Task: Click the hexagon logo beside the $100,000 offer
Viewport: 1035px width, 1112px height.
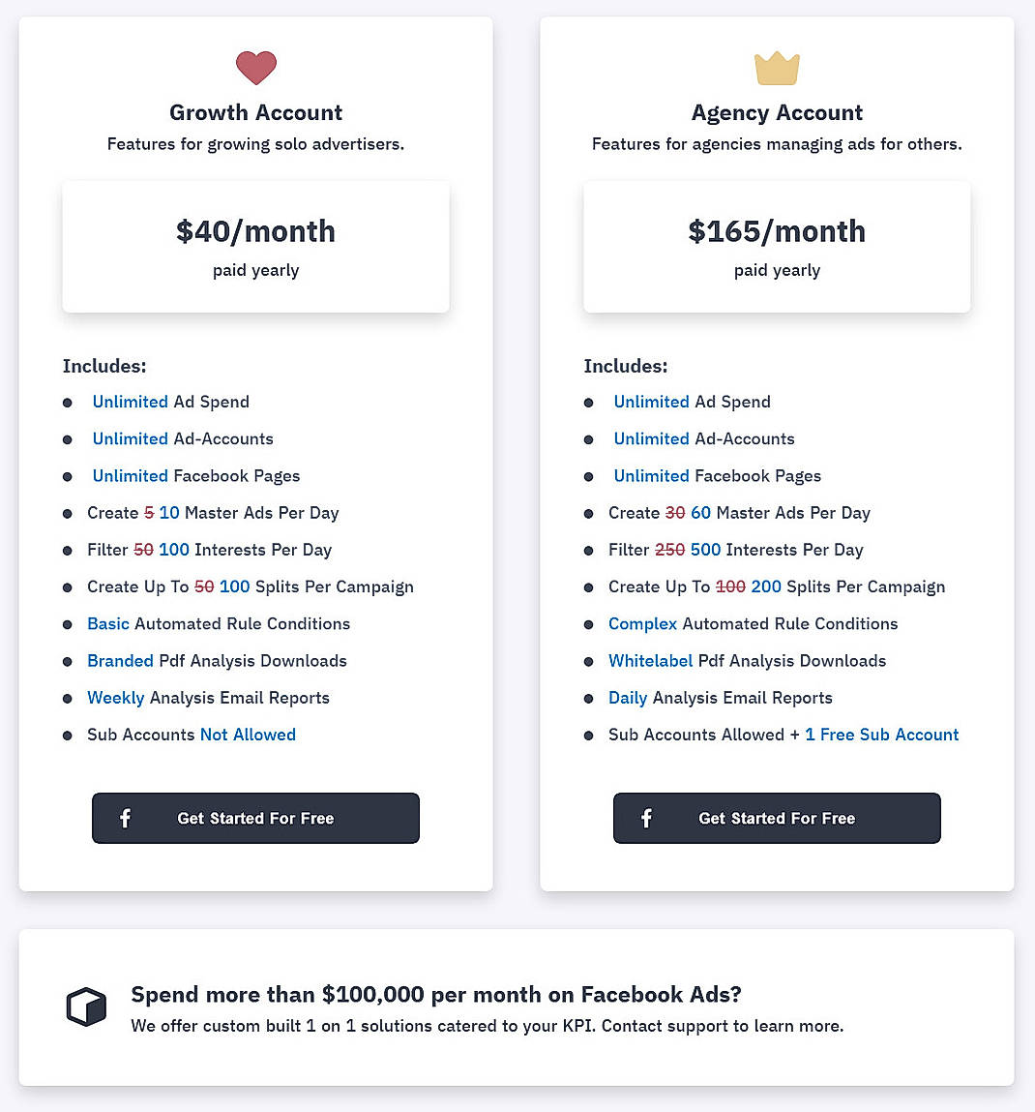Action: click(86, 1007)
